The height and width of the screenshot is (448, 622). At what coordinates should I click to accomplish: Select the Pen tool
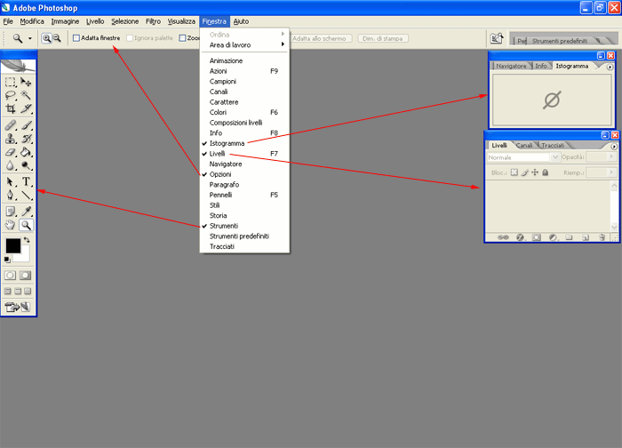click(11, 195)
